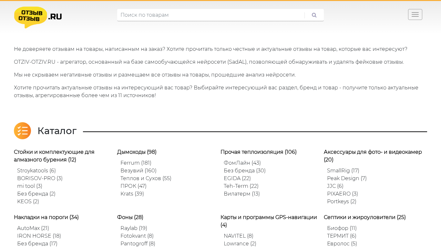Image resolution: width=441 pixels, height=247 pixels.
Task: Open the Дымоходы (98) category
Action: pyautogui.click(x=137, y=152)
